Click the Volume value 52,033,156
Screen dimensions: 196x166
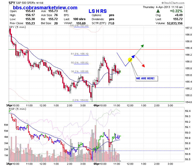coord(175,23)
